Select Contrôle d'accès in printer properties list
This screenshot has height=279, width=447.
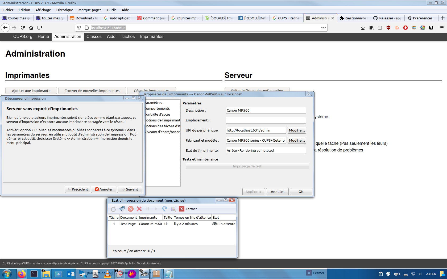click(x=158, y=114)
